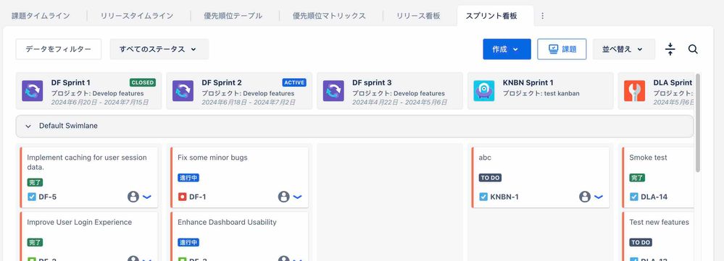Expand the KNBN-1 card chevron
724x261 pixels.
tap(599, 197)
